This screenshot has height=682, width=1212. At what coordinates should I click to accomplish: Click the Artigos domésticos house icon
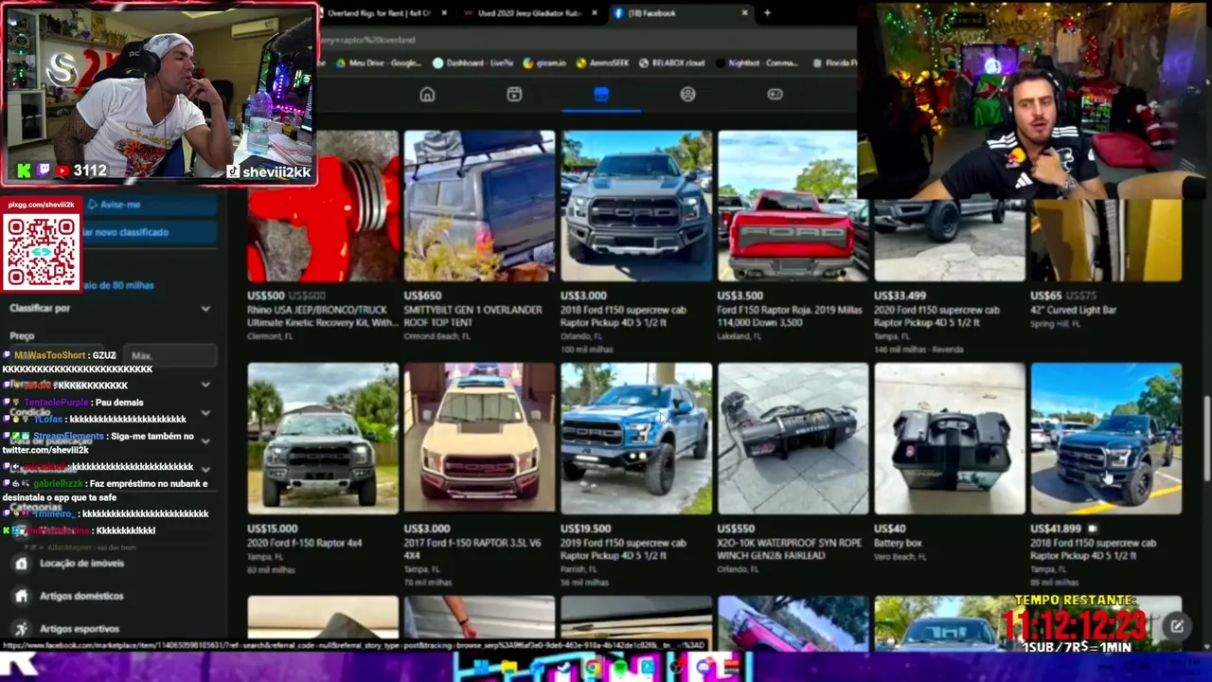point(21,596)
